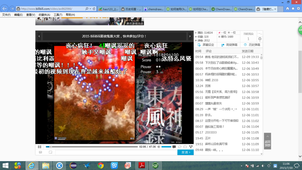Switch to the hao123 browser tab
This screenshot has width=302, height=170.
click(x=109, y=9)
